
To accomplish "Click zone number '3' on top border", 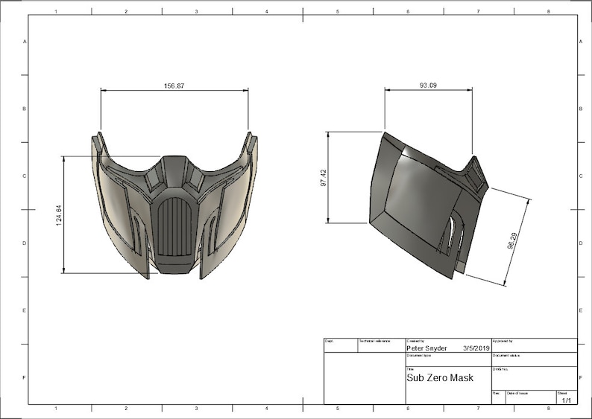I will 196,12.
